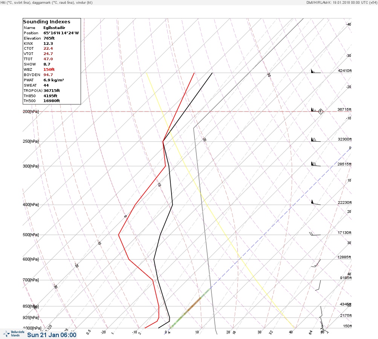378x339 pixels.
Task: Select the BOYDEN value 94.7
Action: (48, 75)
